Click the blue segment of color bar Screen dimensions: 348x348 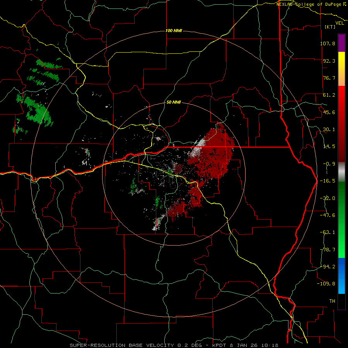tap(341, 276)
